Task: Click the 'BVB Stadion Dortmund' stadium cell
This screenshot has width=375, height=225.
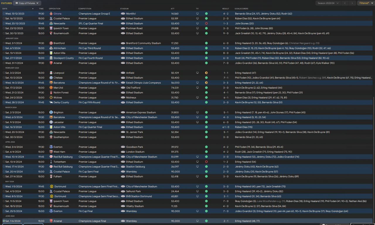Action: click(139, 196)
